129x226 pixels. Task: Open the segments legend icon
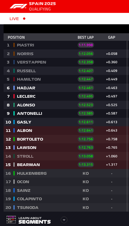pyautogui.click(x=11, y=219)
